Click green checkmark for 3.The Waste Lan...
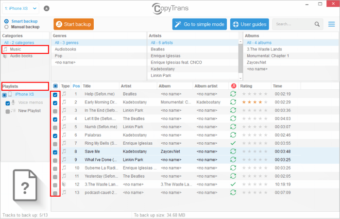This screenshot has width=340, height=219. point(233,185)
